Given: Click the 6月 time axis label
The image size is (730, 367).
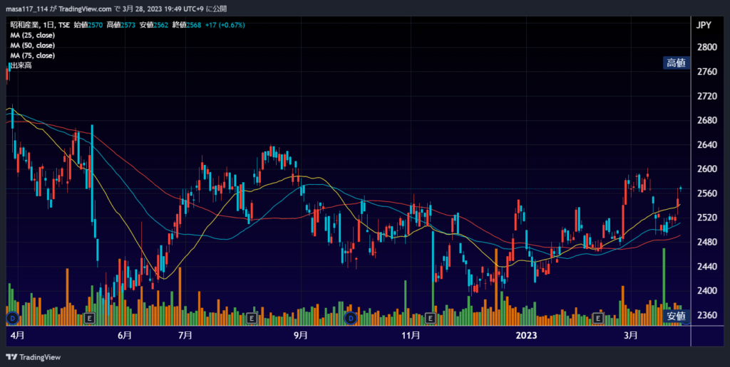Looking at the screenshot, I should point(125,336).
